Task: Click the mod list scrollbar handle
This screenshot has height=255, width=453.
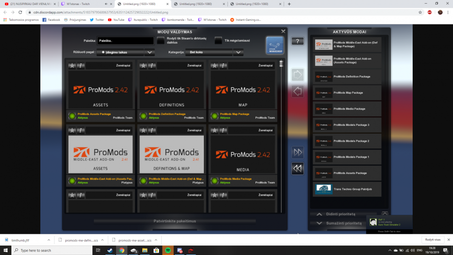Action: pyautogui.click(x=281, y=64)
